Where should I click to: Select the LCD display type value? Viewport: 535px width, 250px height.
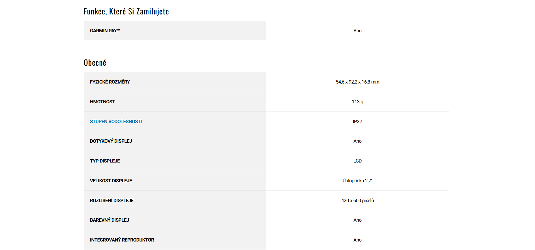pos(357,161)
